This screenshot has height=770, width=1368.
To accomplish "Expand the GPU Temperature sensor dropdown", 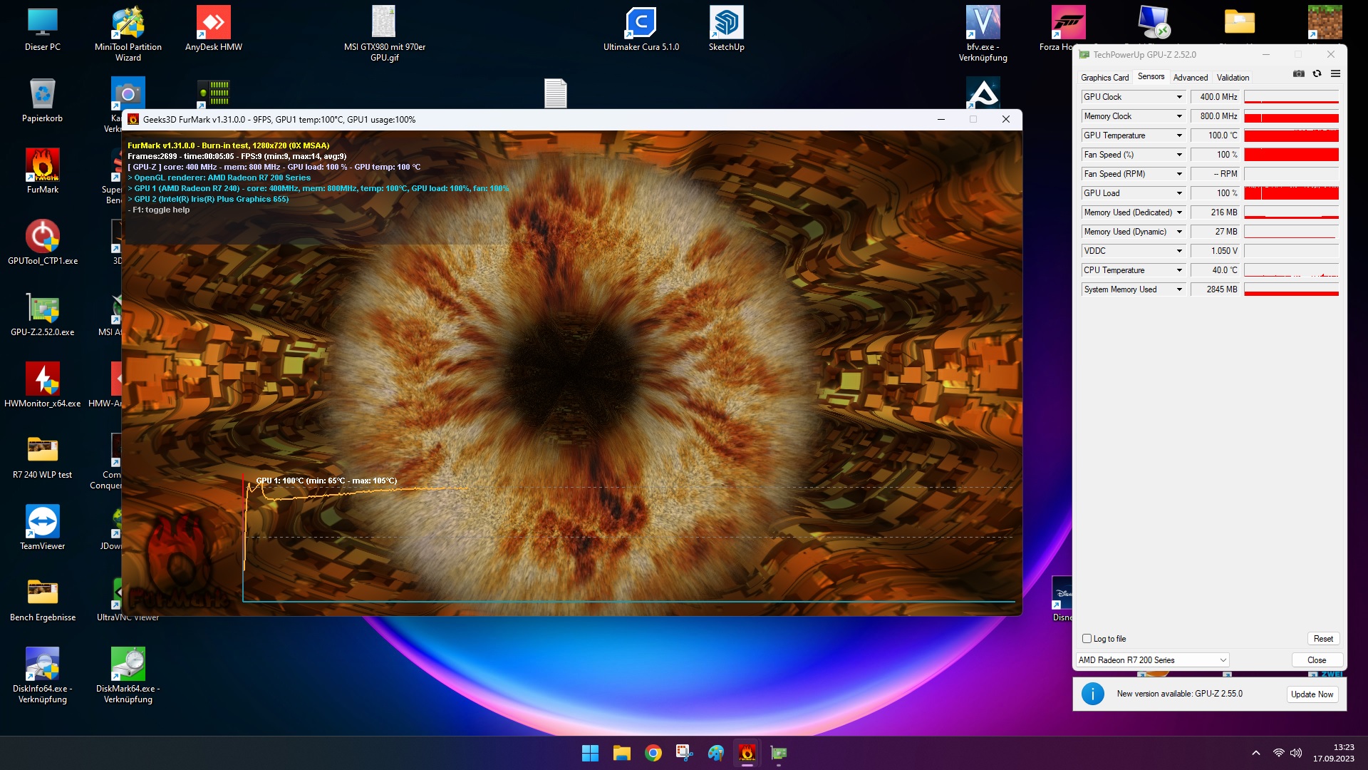I will 1179,135.
